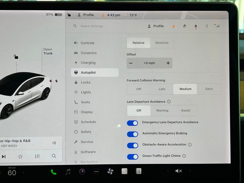Tap the 73°F weather temperature
The width and height of the screenshot is (244, 183).
point(131,15)
